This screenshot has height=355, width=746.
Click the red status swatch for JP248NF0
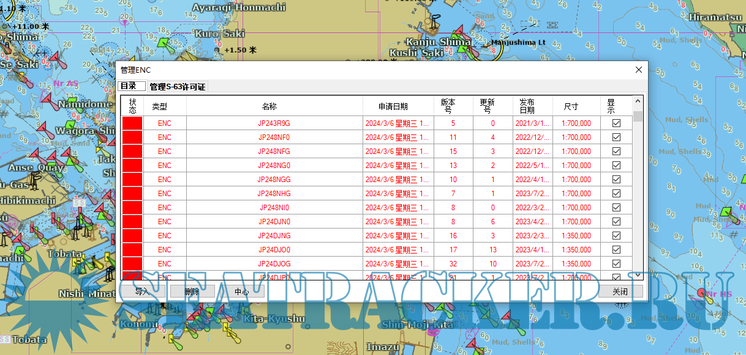point(132,137)
